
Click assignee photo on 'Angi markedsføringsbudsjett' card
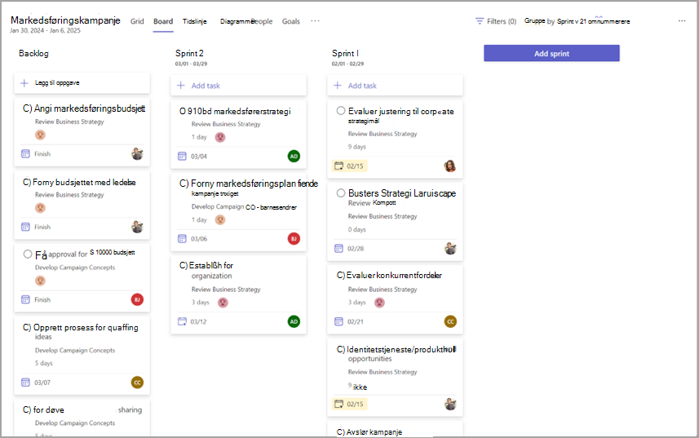point(137,153)
